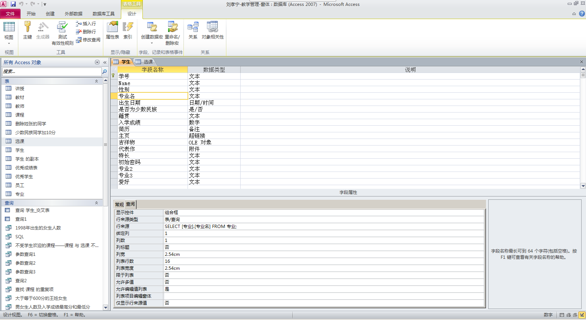Select the 常规 (General) field properties tab
The height and width of the screenshot is (320, 586).
(x=119, y=205)
